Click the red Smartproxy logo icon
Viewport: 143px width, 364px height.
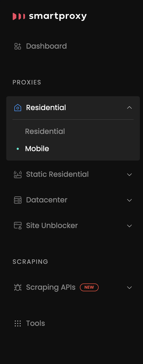[x=19, y=16]
